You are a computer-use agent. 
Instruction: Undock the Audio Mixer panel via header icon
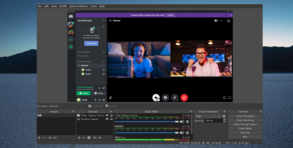click(x=191, y=111)
